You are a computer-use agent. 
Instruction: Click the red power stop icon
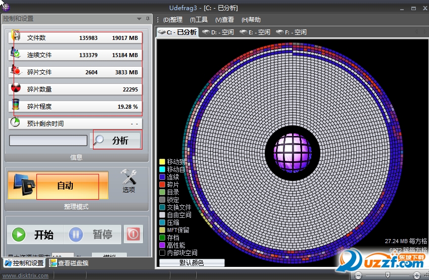133,235
